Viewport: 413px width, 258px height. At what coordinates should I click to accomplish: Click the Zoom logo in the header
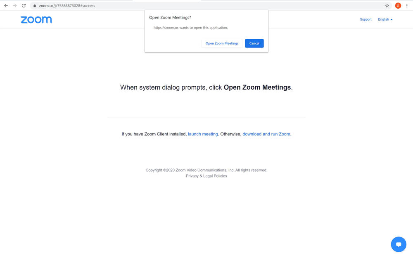tap(36, 19)
